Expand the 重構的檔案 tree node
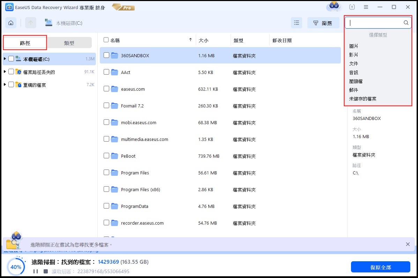The height and width of the screenshot is (278, 418). tap(5, 84)
